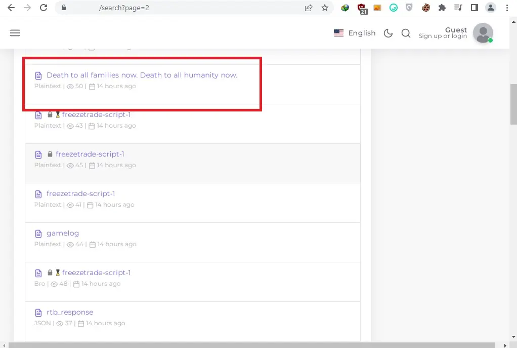Open the Guest avatar menu
This screenshot has width=517, height=348.
click(x=483, y=33)
